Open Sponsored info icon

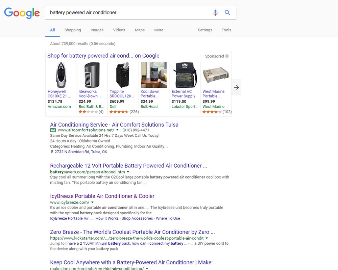pyautogui.click(x=227, y=56)
